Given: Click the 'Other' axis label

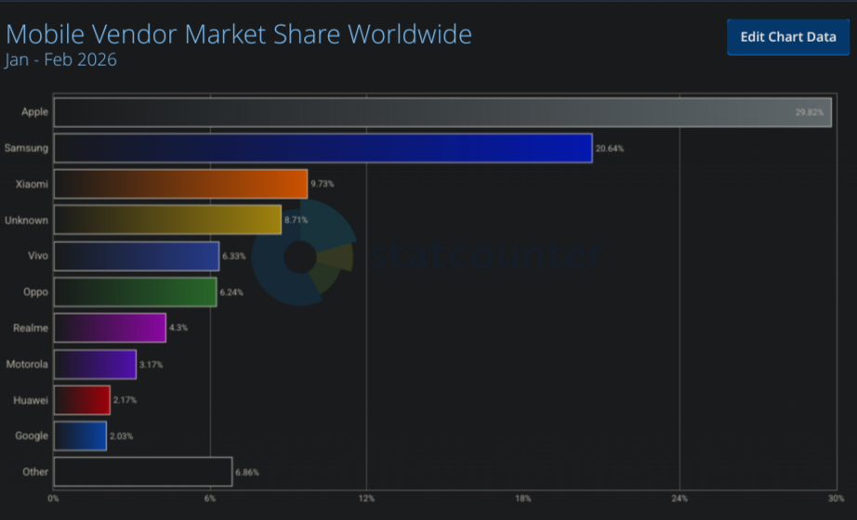Looking at the screenshot, I should [35, 472].
